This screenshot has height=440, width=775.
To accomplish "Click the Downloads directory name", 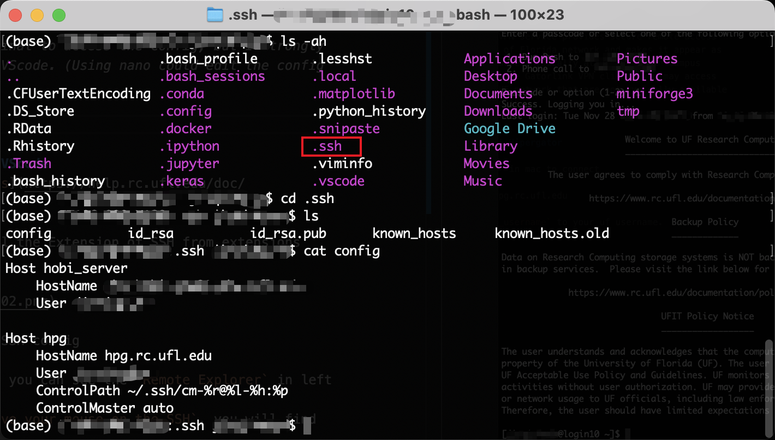I will 498,111.
